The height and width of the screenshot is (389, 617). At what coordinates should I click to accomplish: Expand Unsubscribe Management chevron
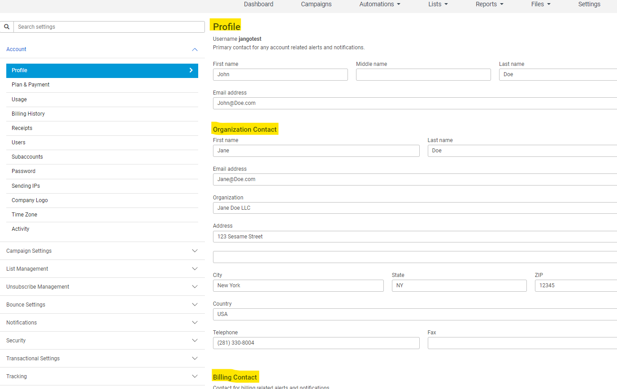tap(195, 287)
